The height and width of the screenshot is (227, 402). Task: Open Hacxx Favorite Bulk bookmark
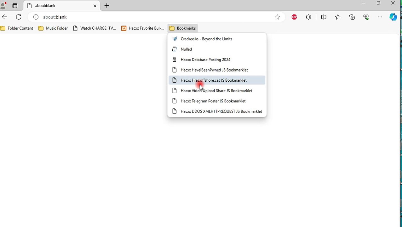(143, 28)
